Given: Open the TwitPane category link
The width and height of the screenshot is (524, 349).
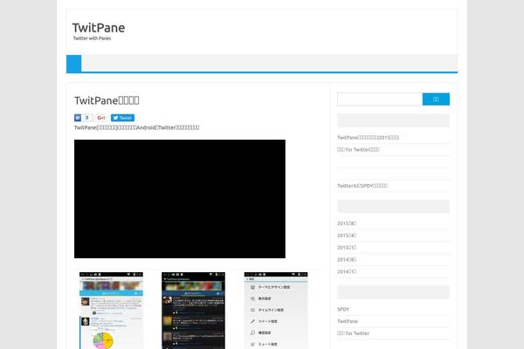Looking at the screenshot, I should (x=348, y=321).
